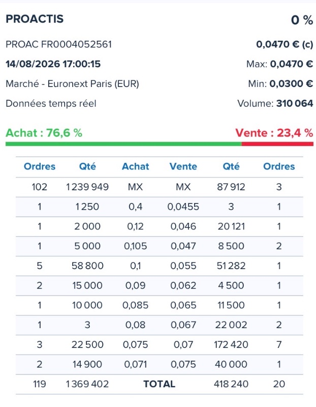316x407 pixels.
Task: Click the TOTAL row label
Action: click(x=160, y=384)
